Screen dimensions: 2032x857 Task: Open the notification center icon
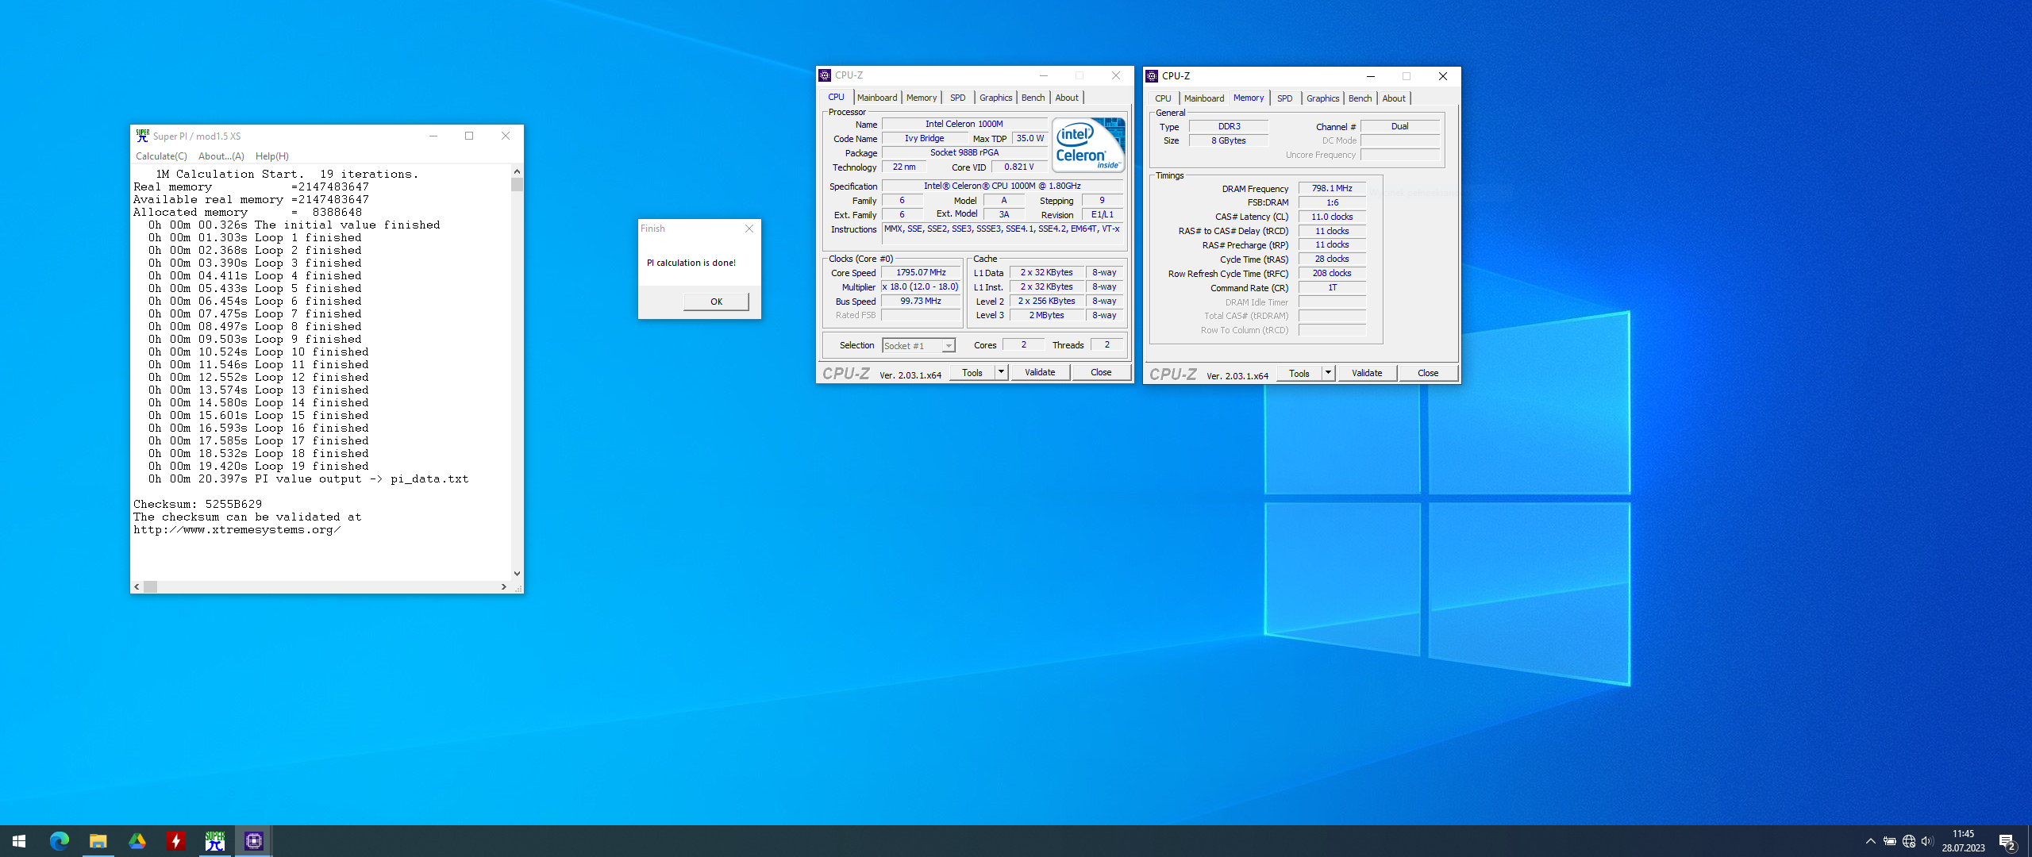coord(2007,841)
